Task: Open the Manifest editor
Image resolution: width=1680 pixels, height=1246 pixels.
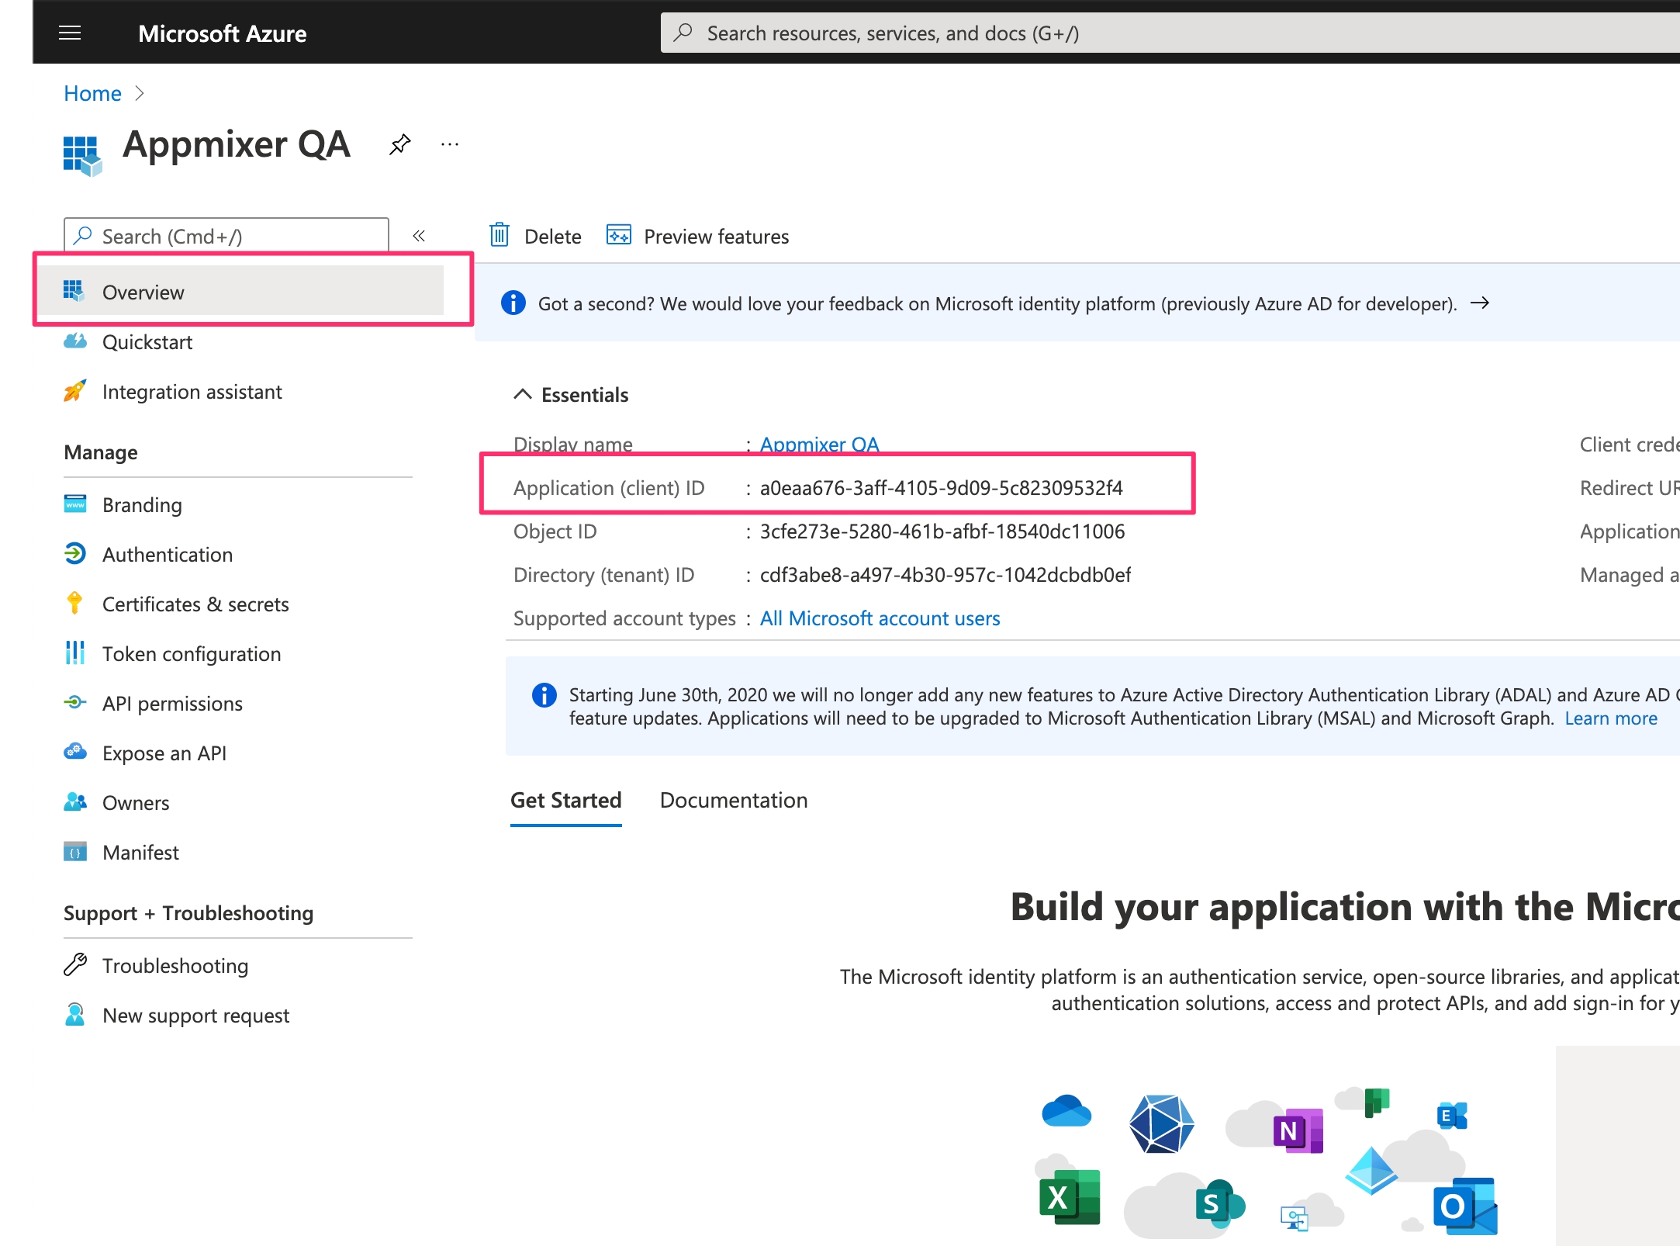Action: pos(140,853)
